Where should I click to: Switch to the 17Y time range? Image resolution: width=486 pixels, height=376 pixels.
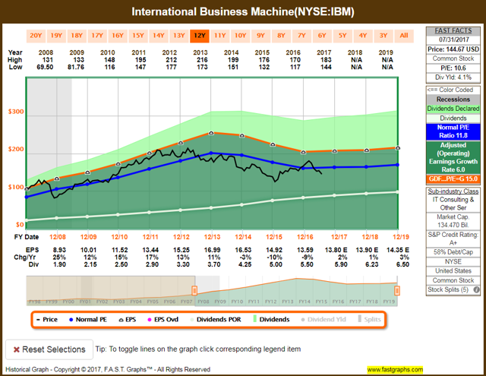coord(97,36)
